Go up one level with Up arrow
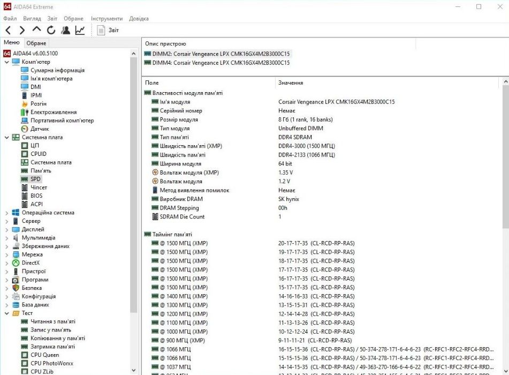The width and height of the screenshot is (509, 375). 36,29
